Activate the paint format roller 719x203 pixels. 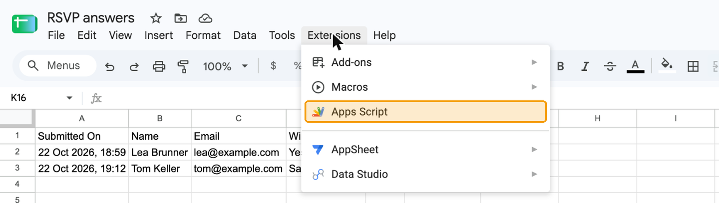click(183, 66)
